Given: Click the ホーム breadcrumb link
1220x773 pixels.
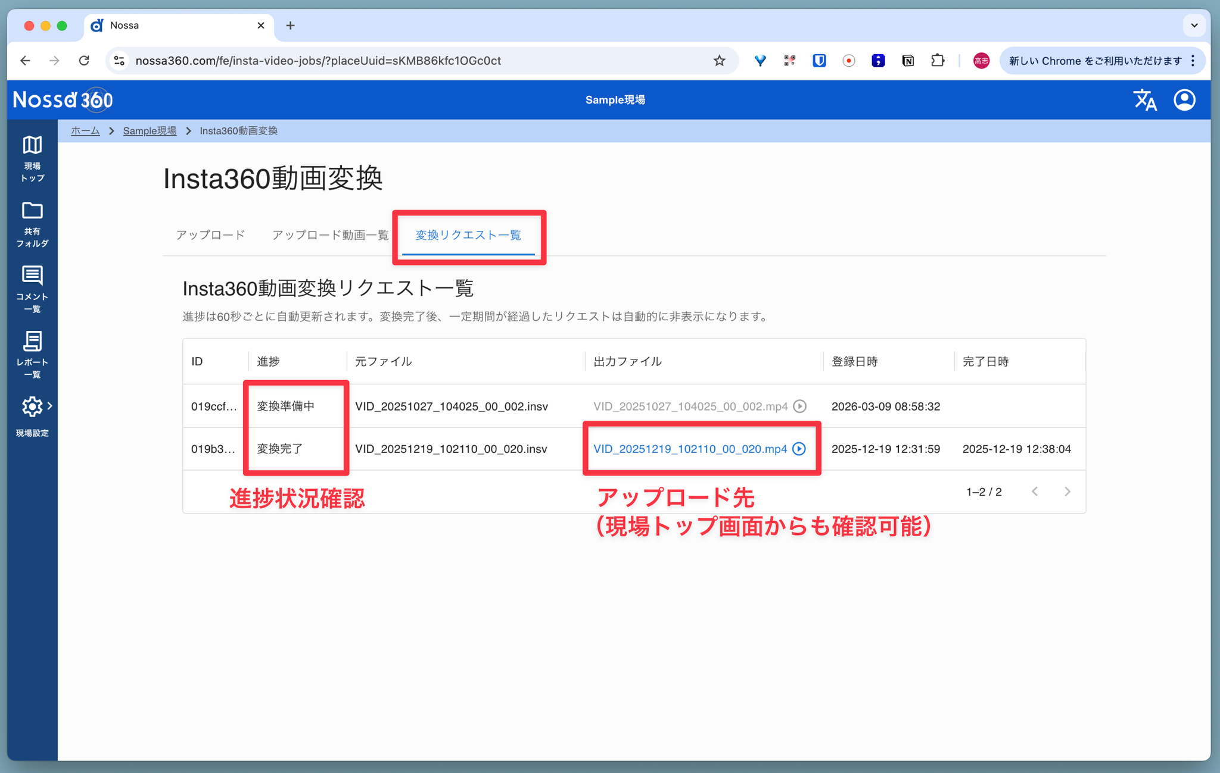Looking at the screenshot, I should (85, 131).
